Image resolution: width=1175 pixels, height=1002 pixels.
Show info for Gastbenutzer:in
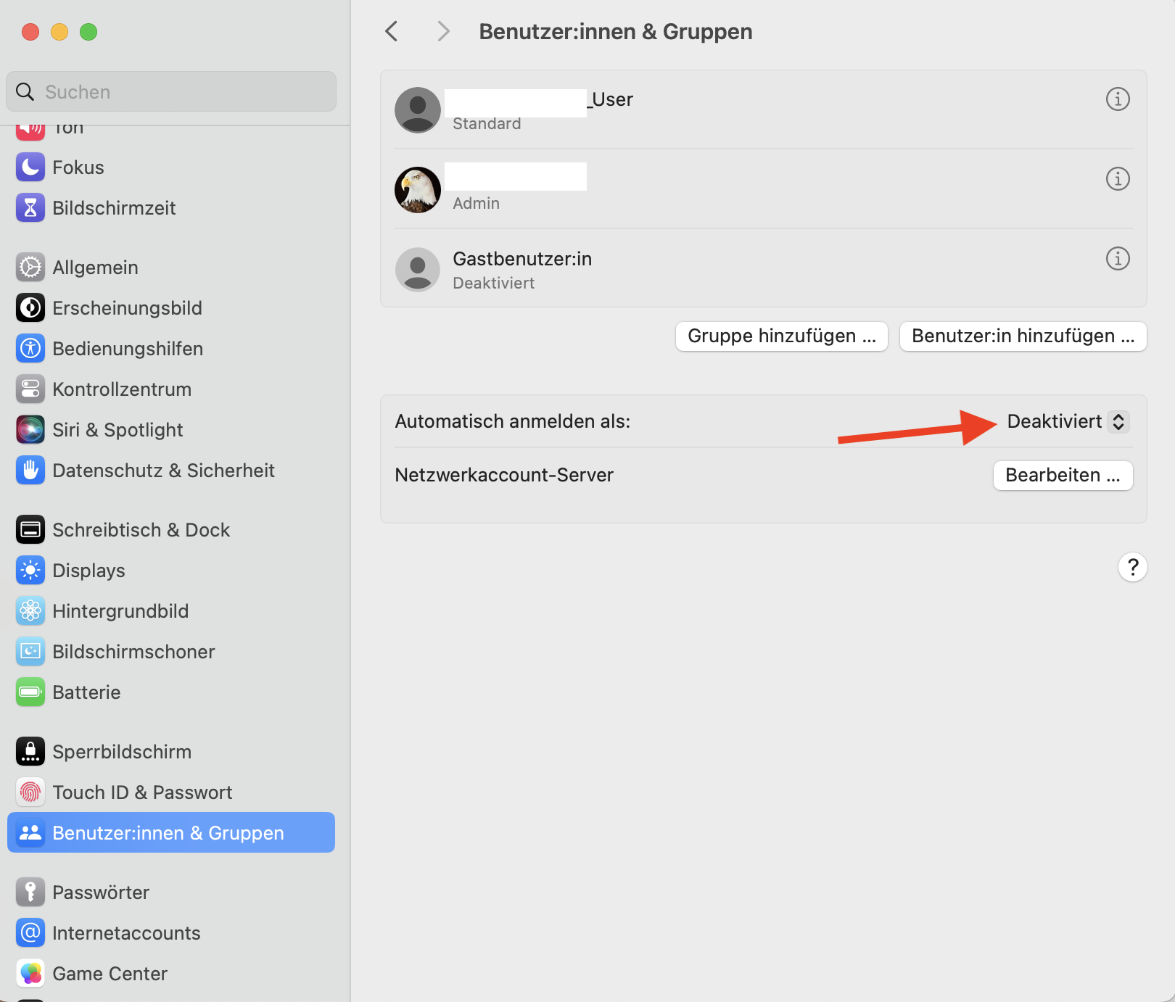click(1118, 258)
